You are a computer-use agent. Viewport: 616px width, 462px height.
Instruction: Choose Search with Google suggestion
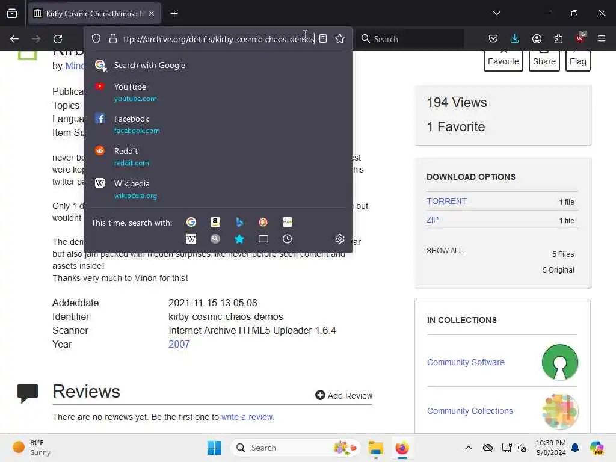click(218, 65)
